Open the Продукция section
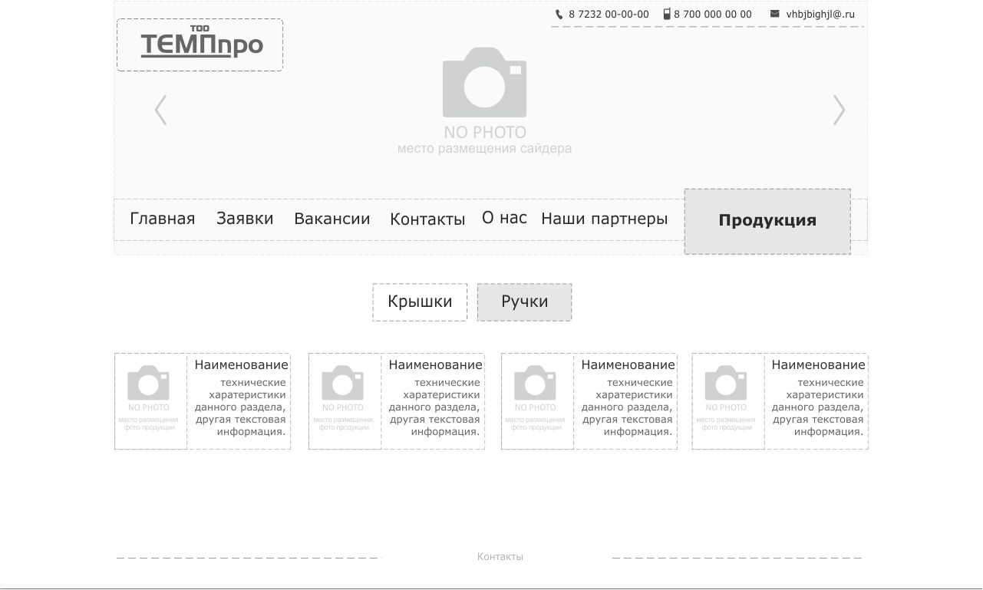The image size is (983, 590). point(767,221)
